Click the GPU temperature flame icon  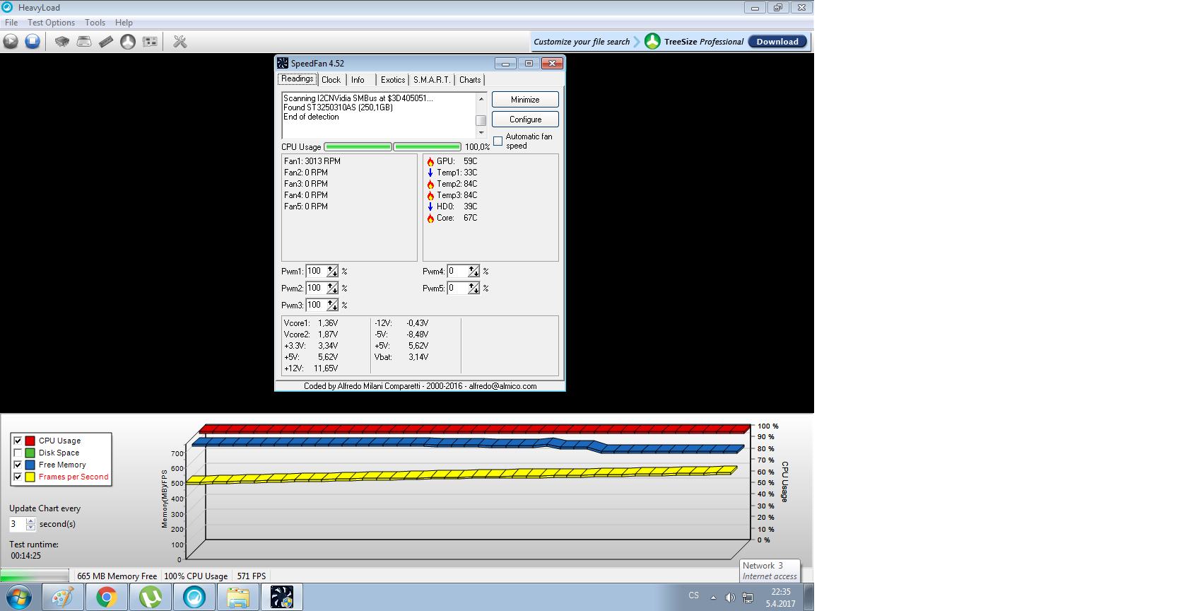[430, 161]
